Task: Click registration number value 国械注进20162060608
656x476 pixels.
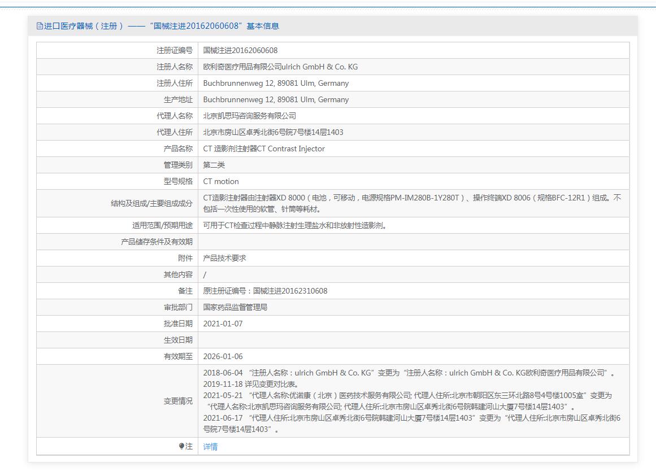Action: click(240, 50)
